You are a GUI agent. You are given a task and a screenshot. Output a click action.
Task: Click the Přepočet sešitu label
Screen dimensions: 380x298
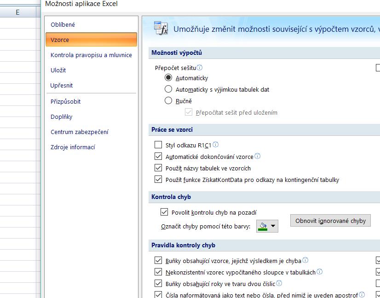[x=175, y=68]
